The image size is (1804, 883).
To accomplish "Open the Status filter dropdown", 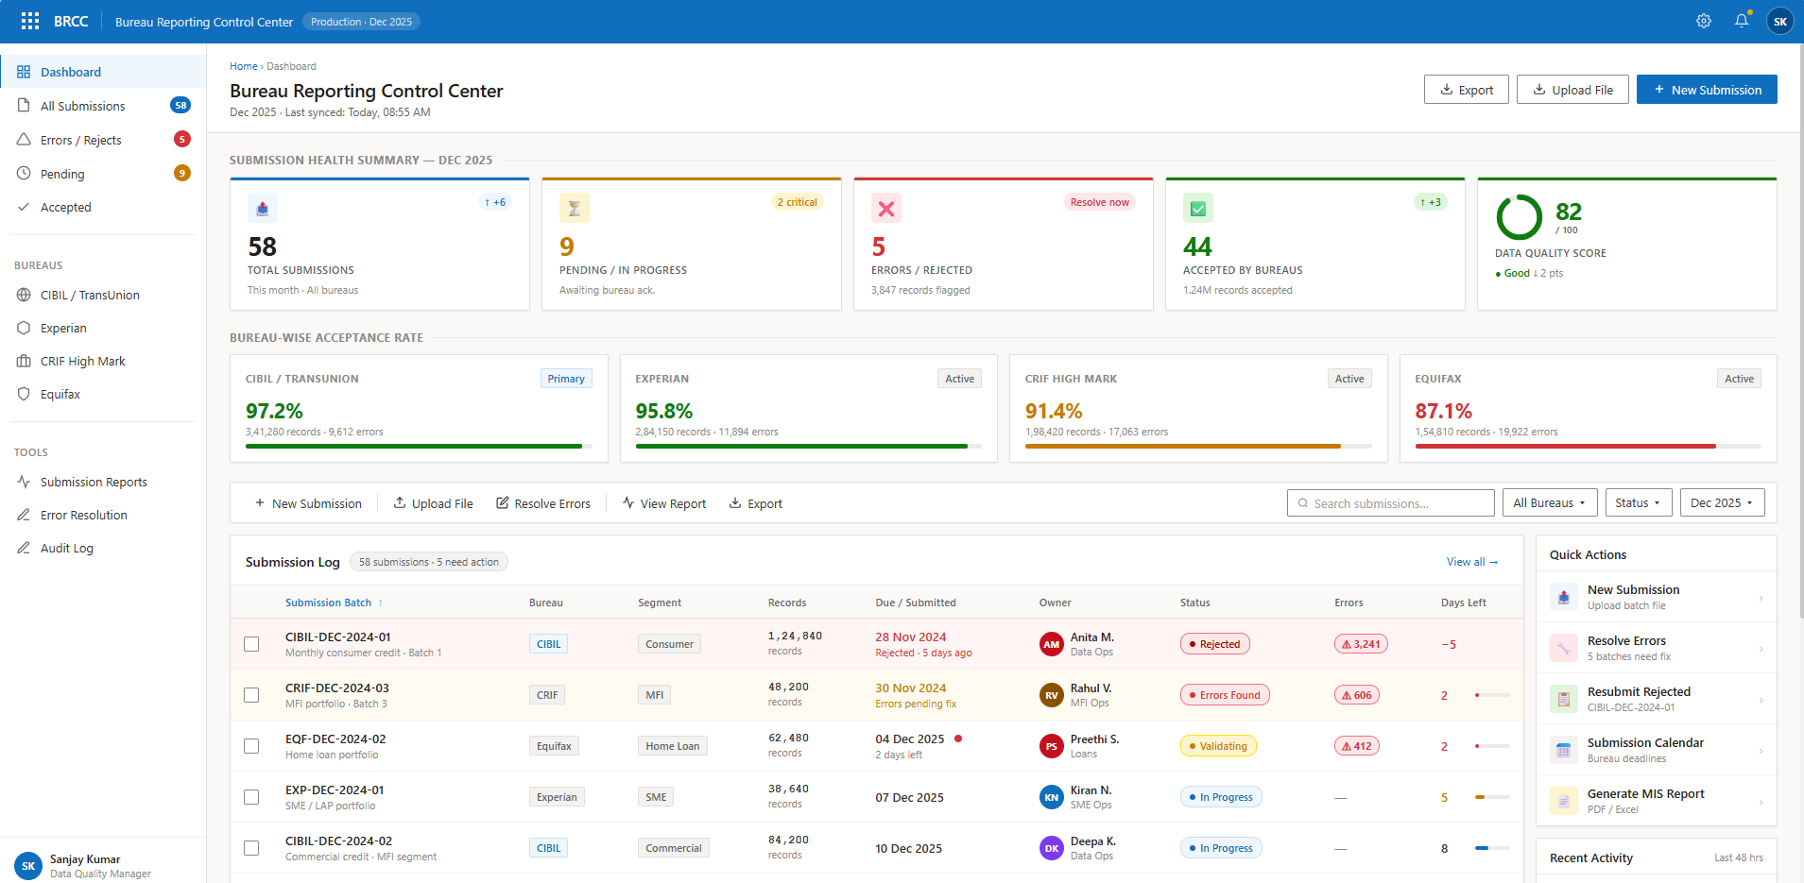I will (x=1638, y=503).
